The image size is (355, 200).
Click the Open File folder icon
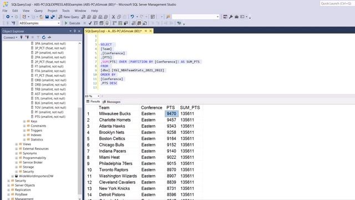coord(41,17)
